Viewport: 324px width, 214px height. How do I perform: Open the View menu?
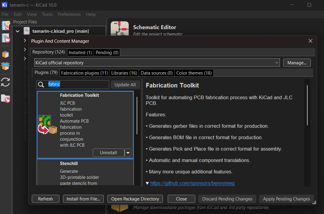[31, 14]
